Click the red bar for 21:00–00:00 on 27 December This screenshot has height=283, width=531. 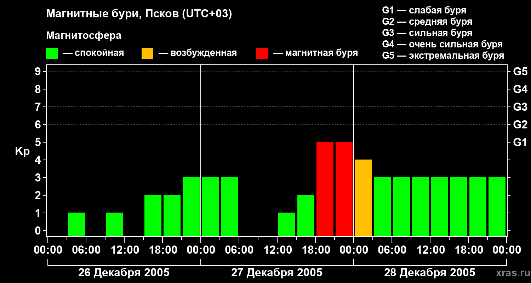tap(344, 189)
